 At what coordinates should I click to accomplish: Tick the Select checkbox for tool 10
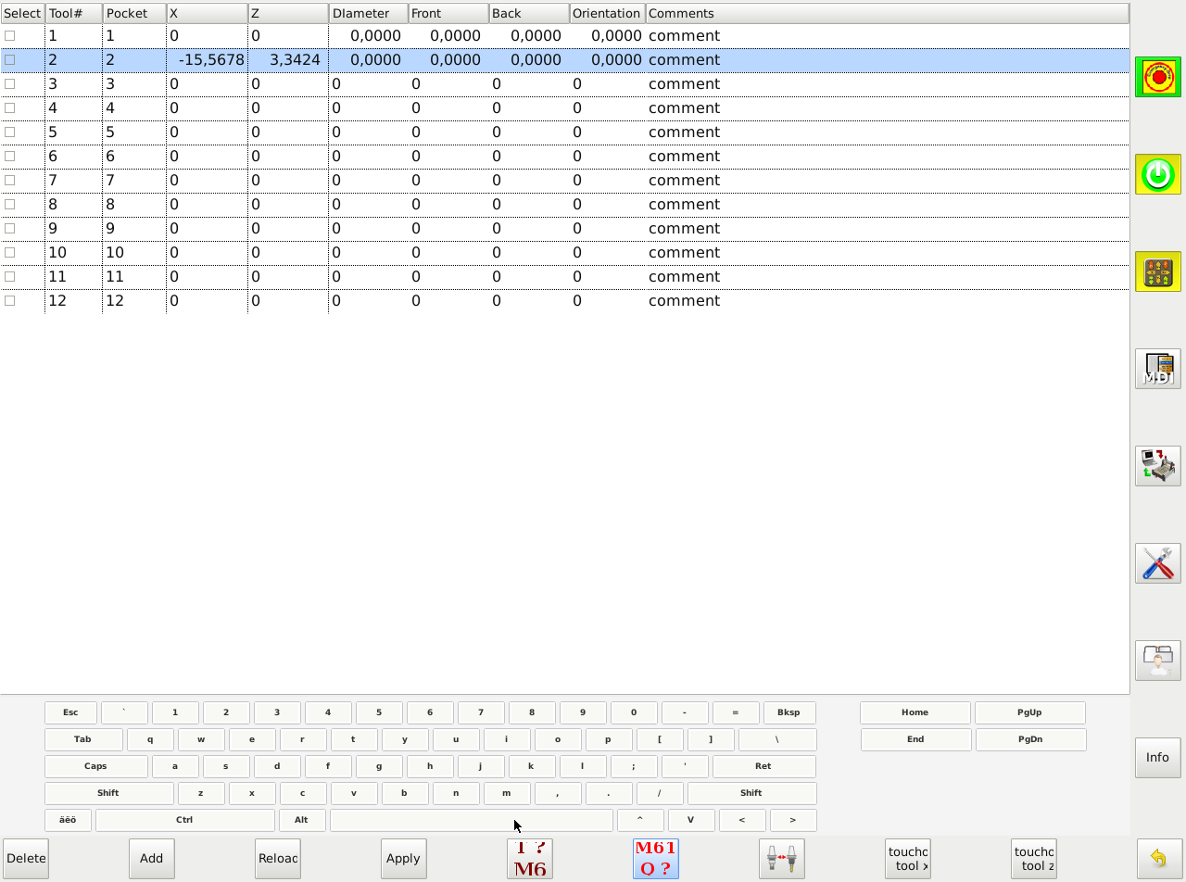(10, 252)
